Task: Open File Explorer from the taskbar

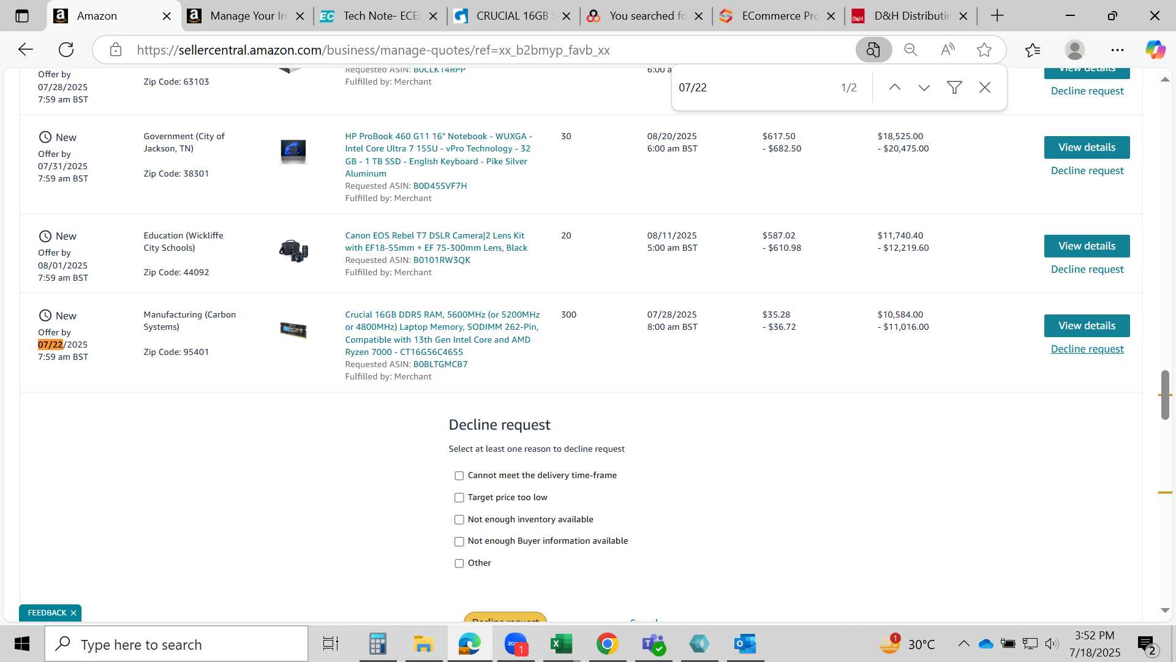Action: (423, 644)
